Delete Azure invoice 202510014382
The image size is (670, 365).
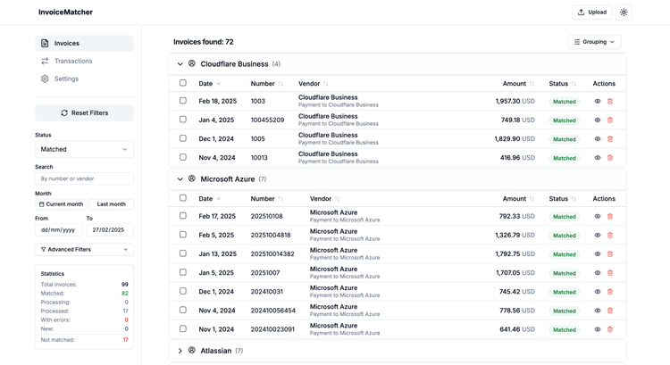610,254
